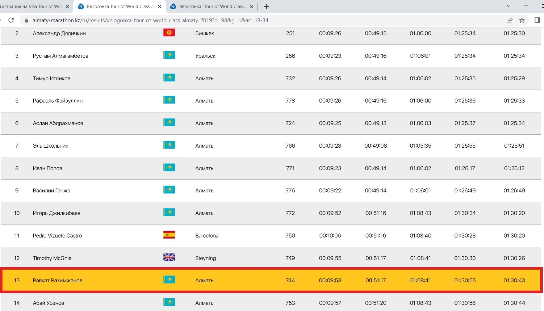Screen dimensions: 544x311
Task: Switch to the Visa Tour registration tab
Action: pos(31,6)
